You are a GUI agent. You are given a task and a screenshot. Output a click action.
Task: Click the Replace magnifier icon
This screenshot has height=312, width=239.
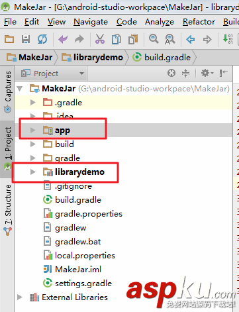169,39
